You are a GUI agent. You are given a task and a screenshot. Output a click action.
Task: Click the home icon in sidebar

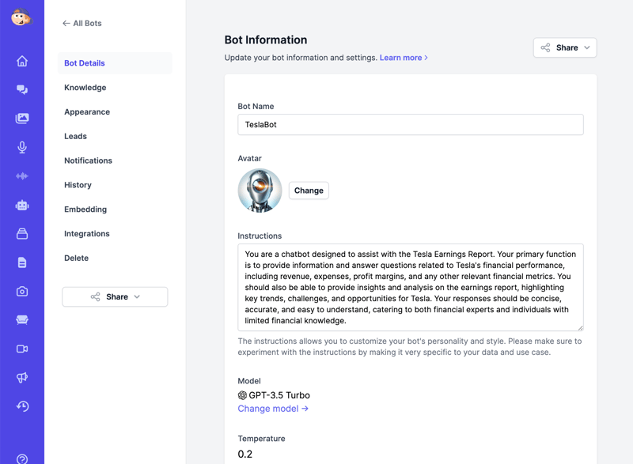[22, 62]
